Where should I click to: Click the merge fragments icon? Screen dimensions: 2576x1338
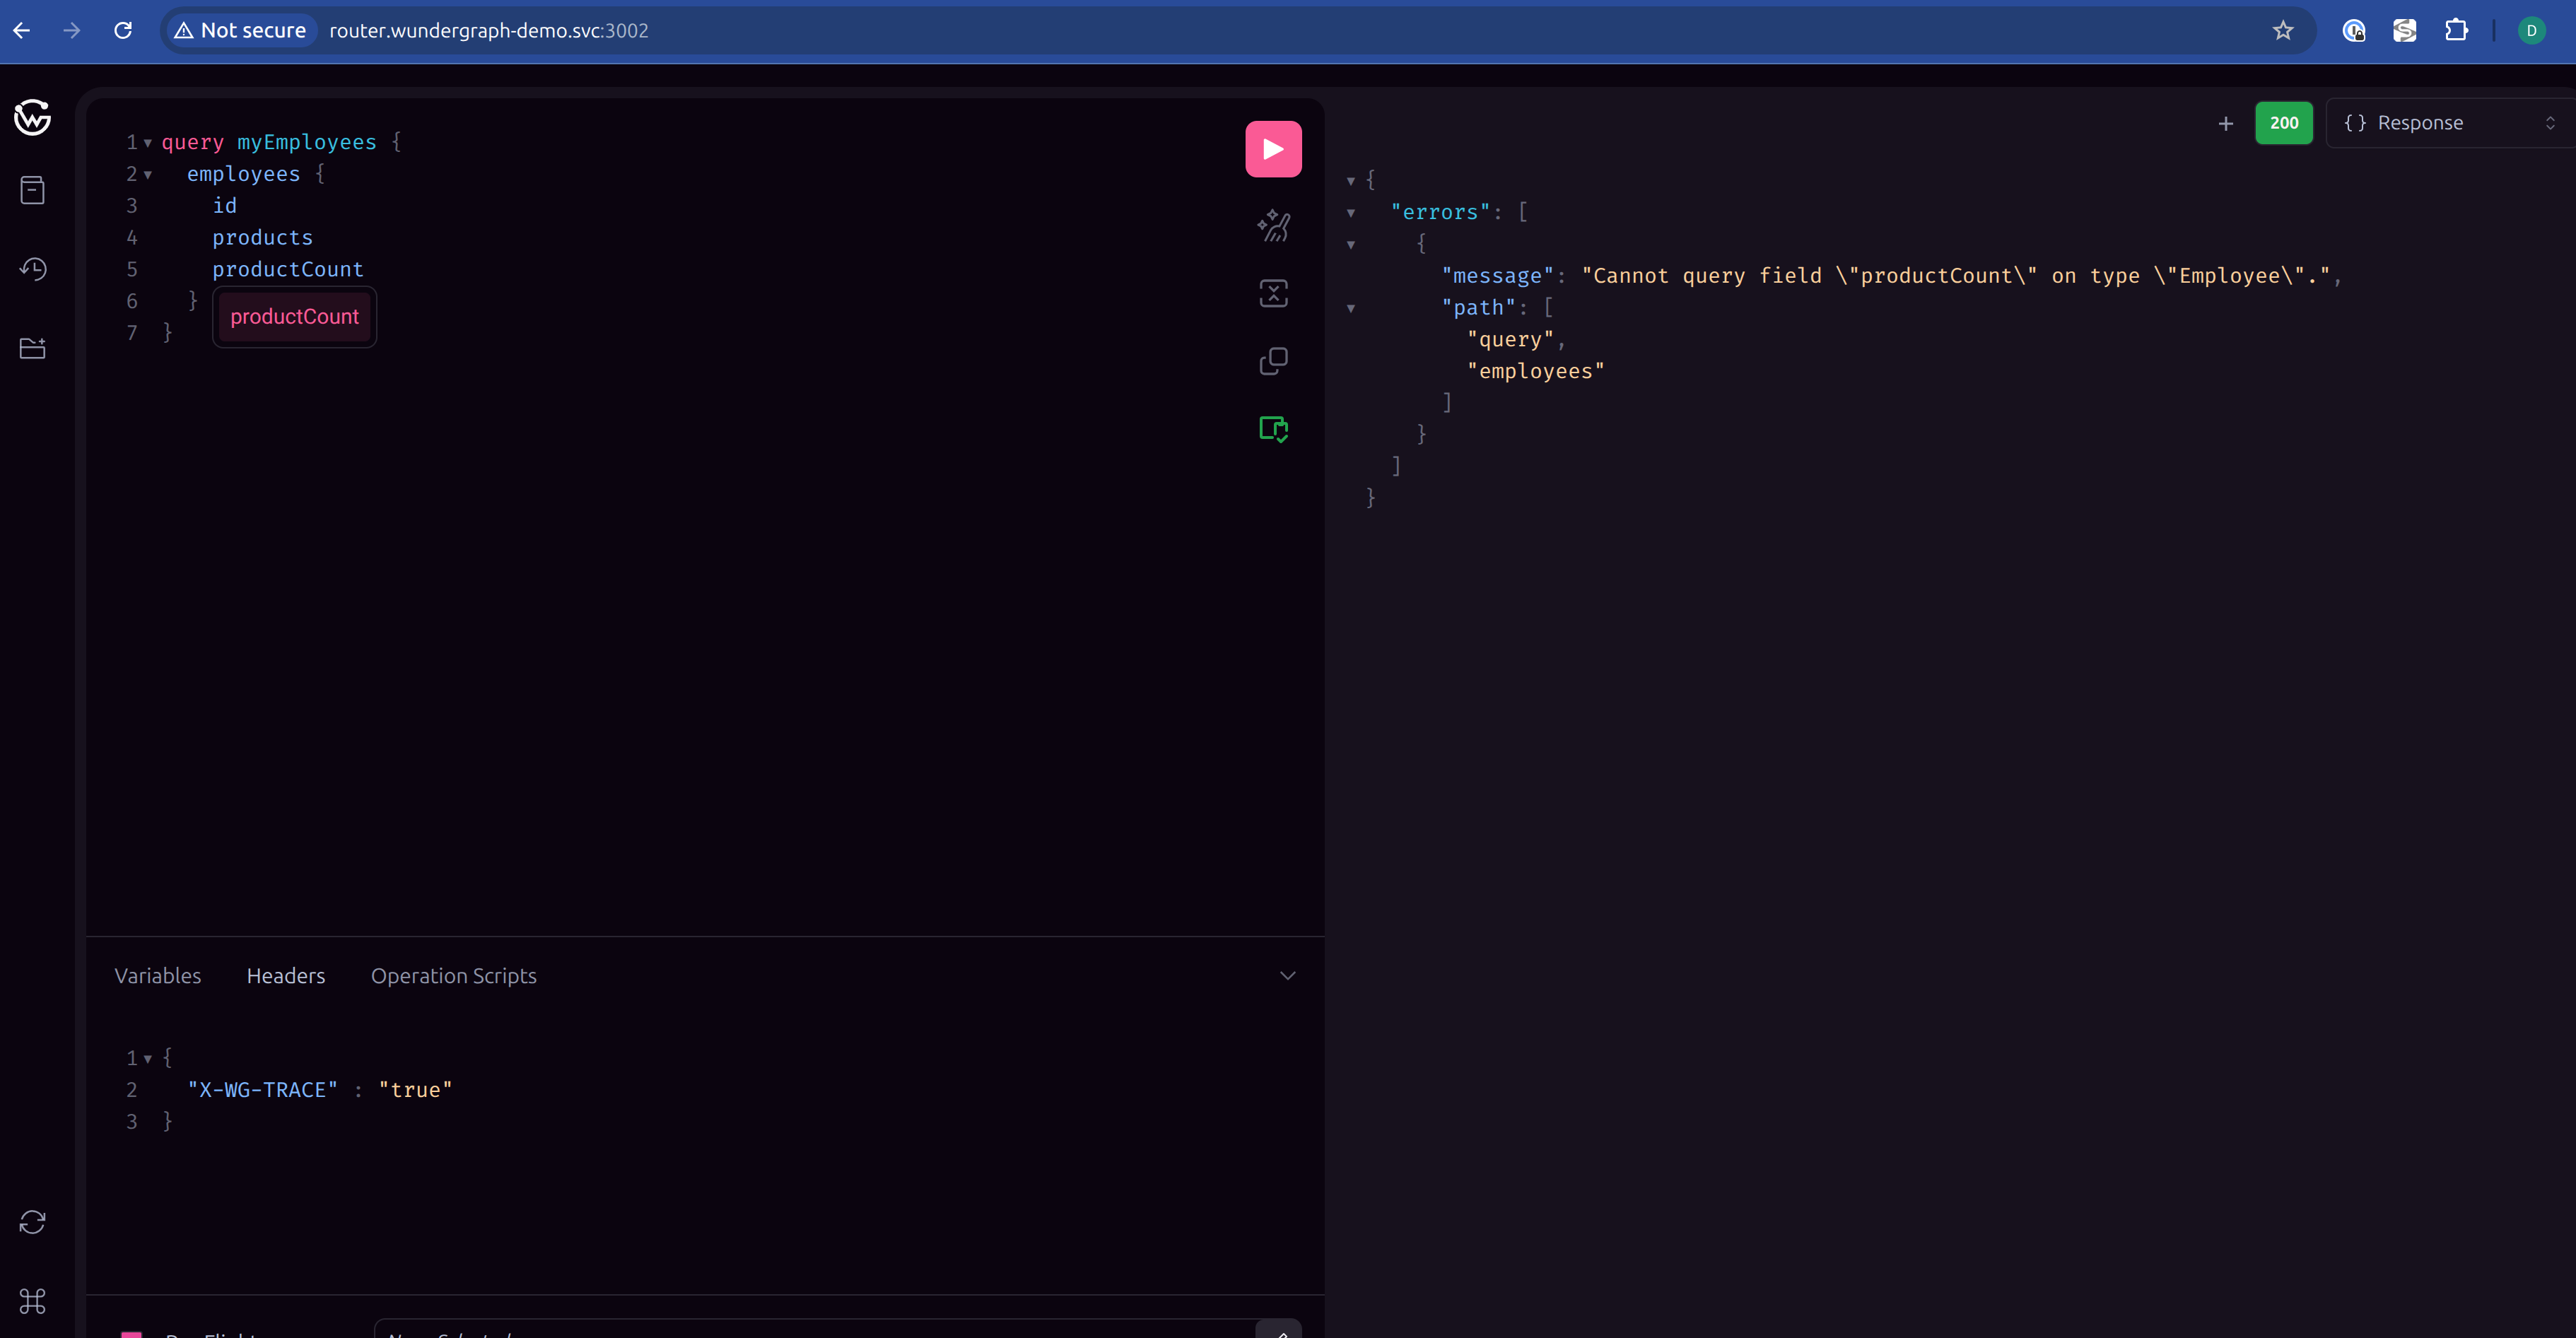pos(1272,293)
